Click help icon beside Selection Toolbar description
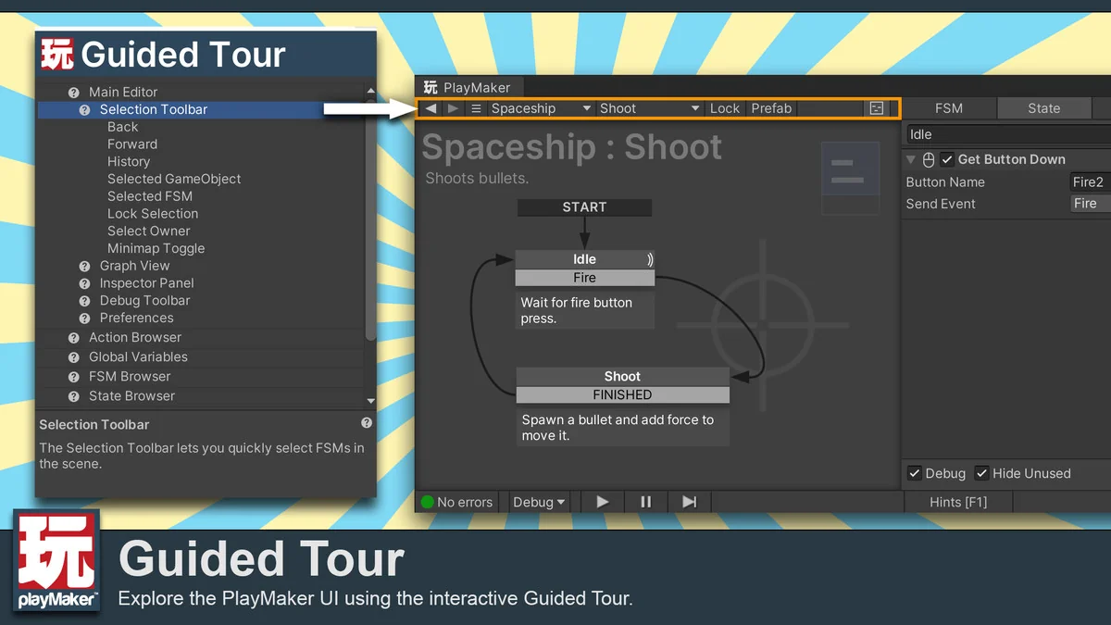The width and height of the screenshot is (1111, 625). point(367,423)
